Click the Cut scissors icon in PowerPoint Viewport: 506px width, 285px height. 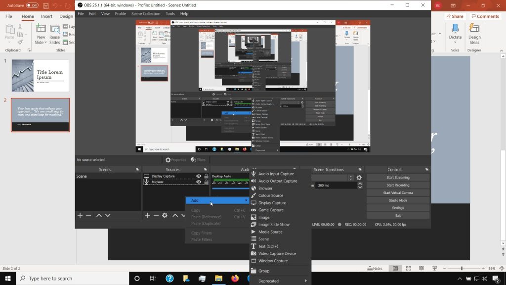click(x=20, y=27)
